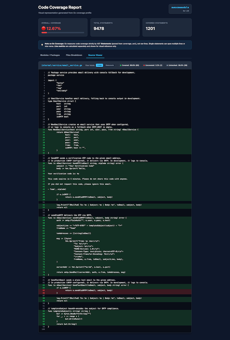Click the red circle beside 12.67%

43,28
